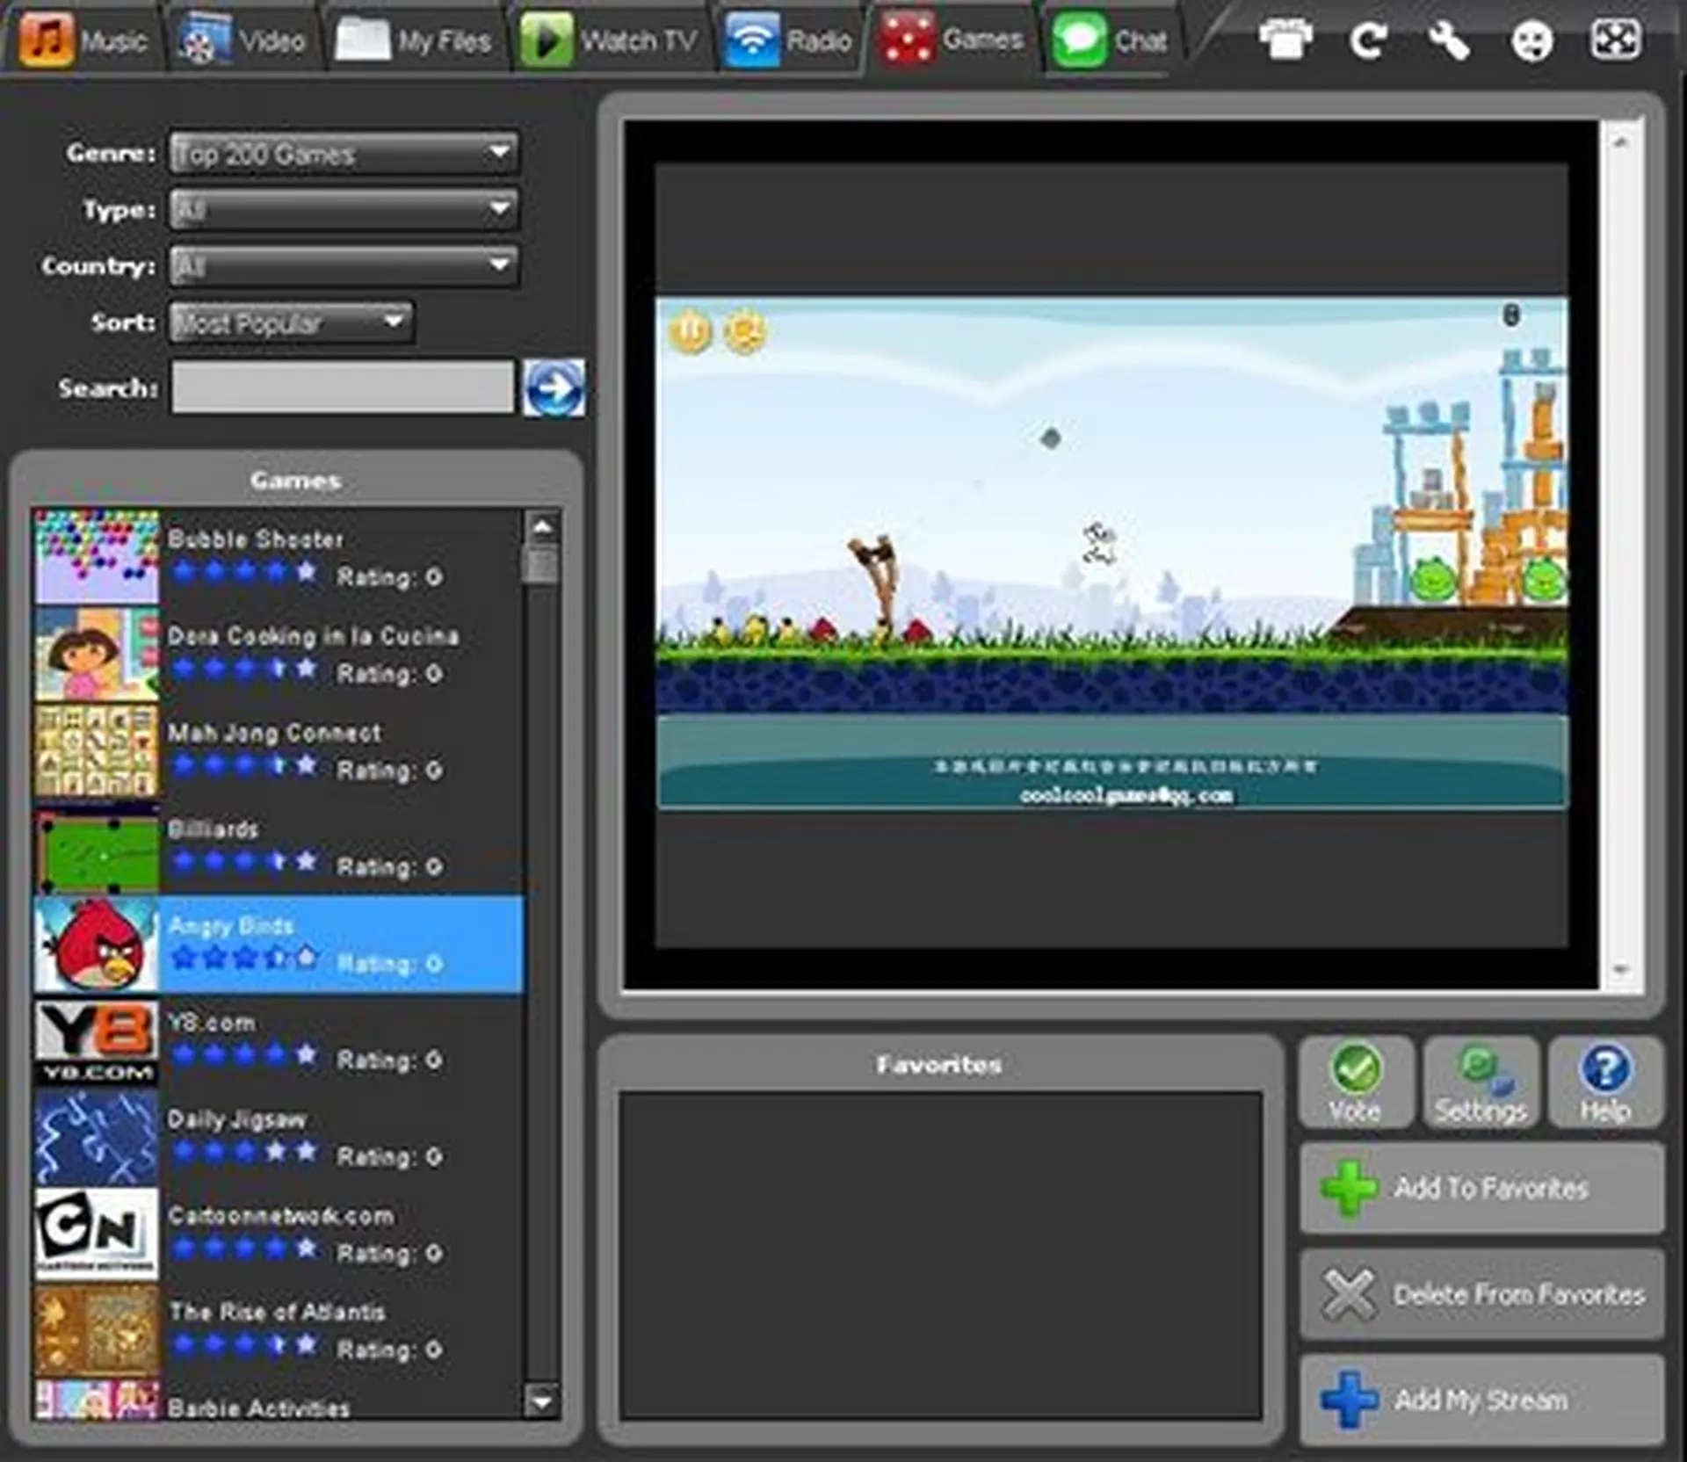
Task: Click the Bubble Shooter title text
Action: [x=256, y=539]
